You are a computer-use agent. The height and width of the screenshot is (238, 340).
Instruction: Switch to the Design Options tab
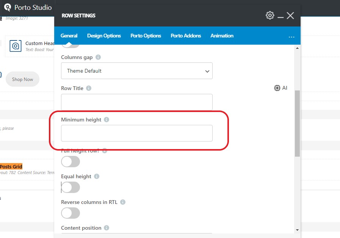click(104, 36)
